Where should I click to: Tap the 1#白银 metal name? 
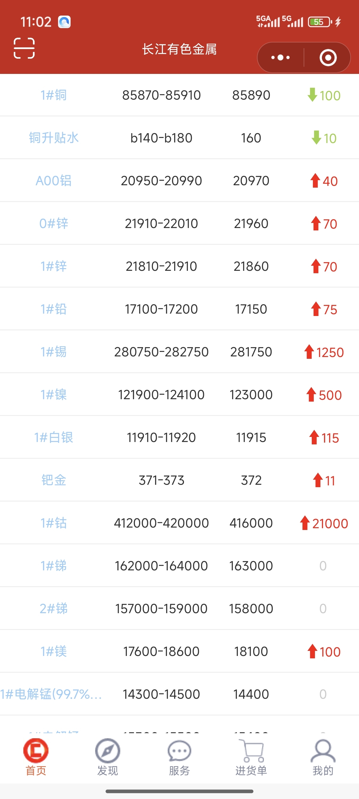tap(54, 437)
